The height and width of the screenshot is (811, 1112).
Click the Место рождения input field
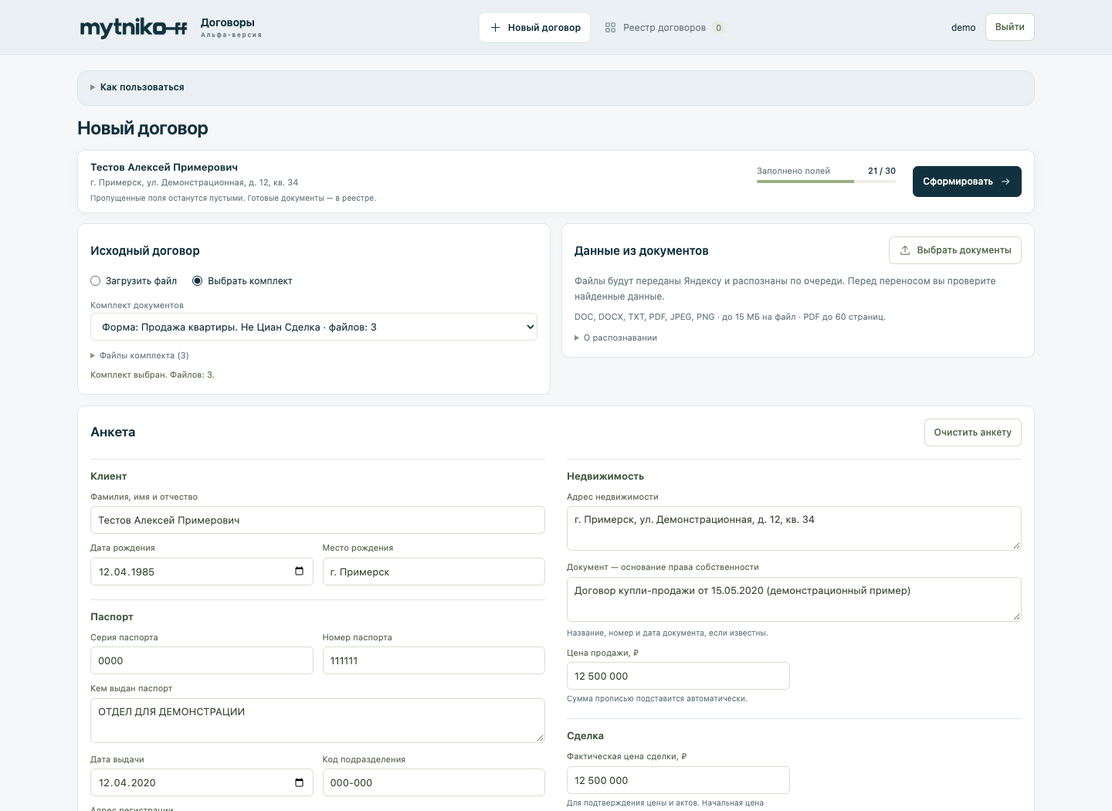434,572
